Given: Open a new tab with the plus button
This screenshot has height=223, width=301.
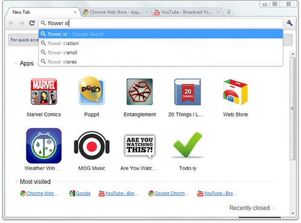Looking at the screenshot, I should [229, 12].
